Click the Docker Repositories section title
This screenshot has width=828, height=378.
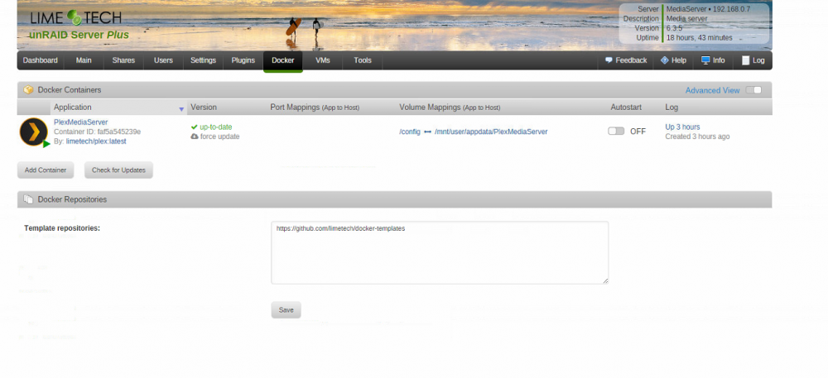[x=72, y=199]
